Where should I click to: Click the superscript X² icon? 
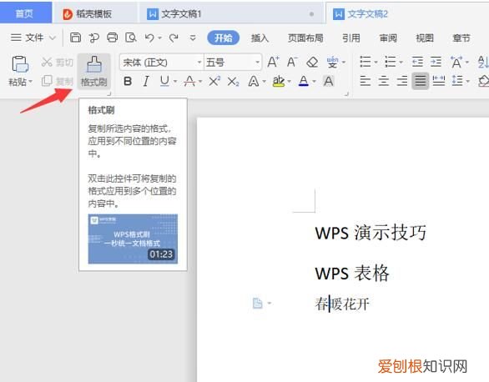(214, 82)
